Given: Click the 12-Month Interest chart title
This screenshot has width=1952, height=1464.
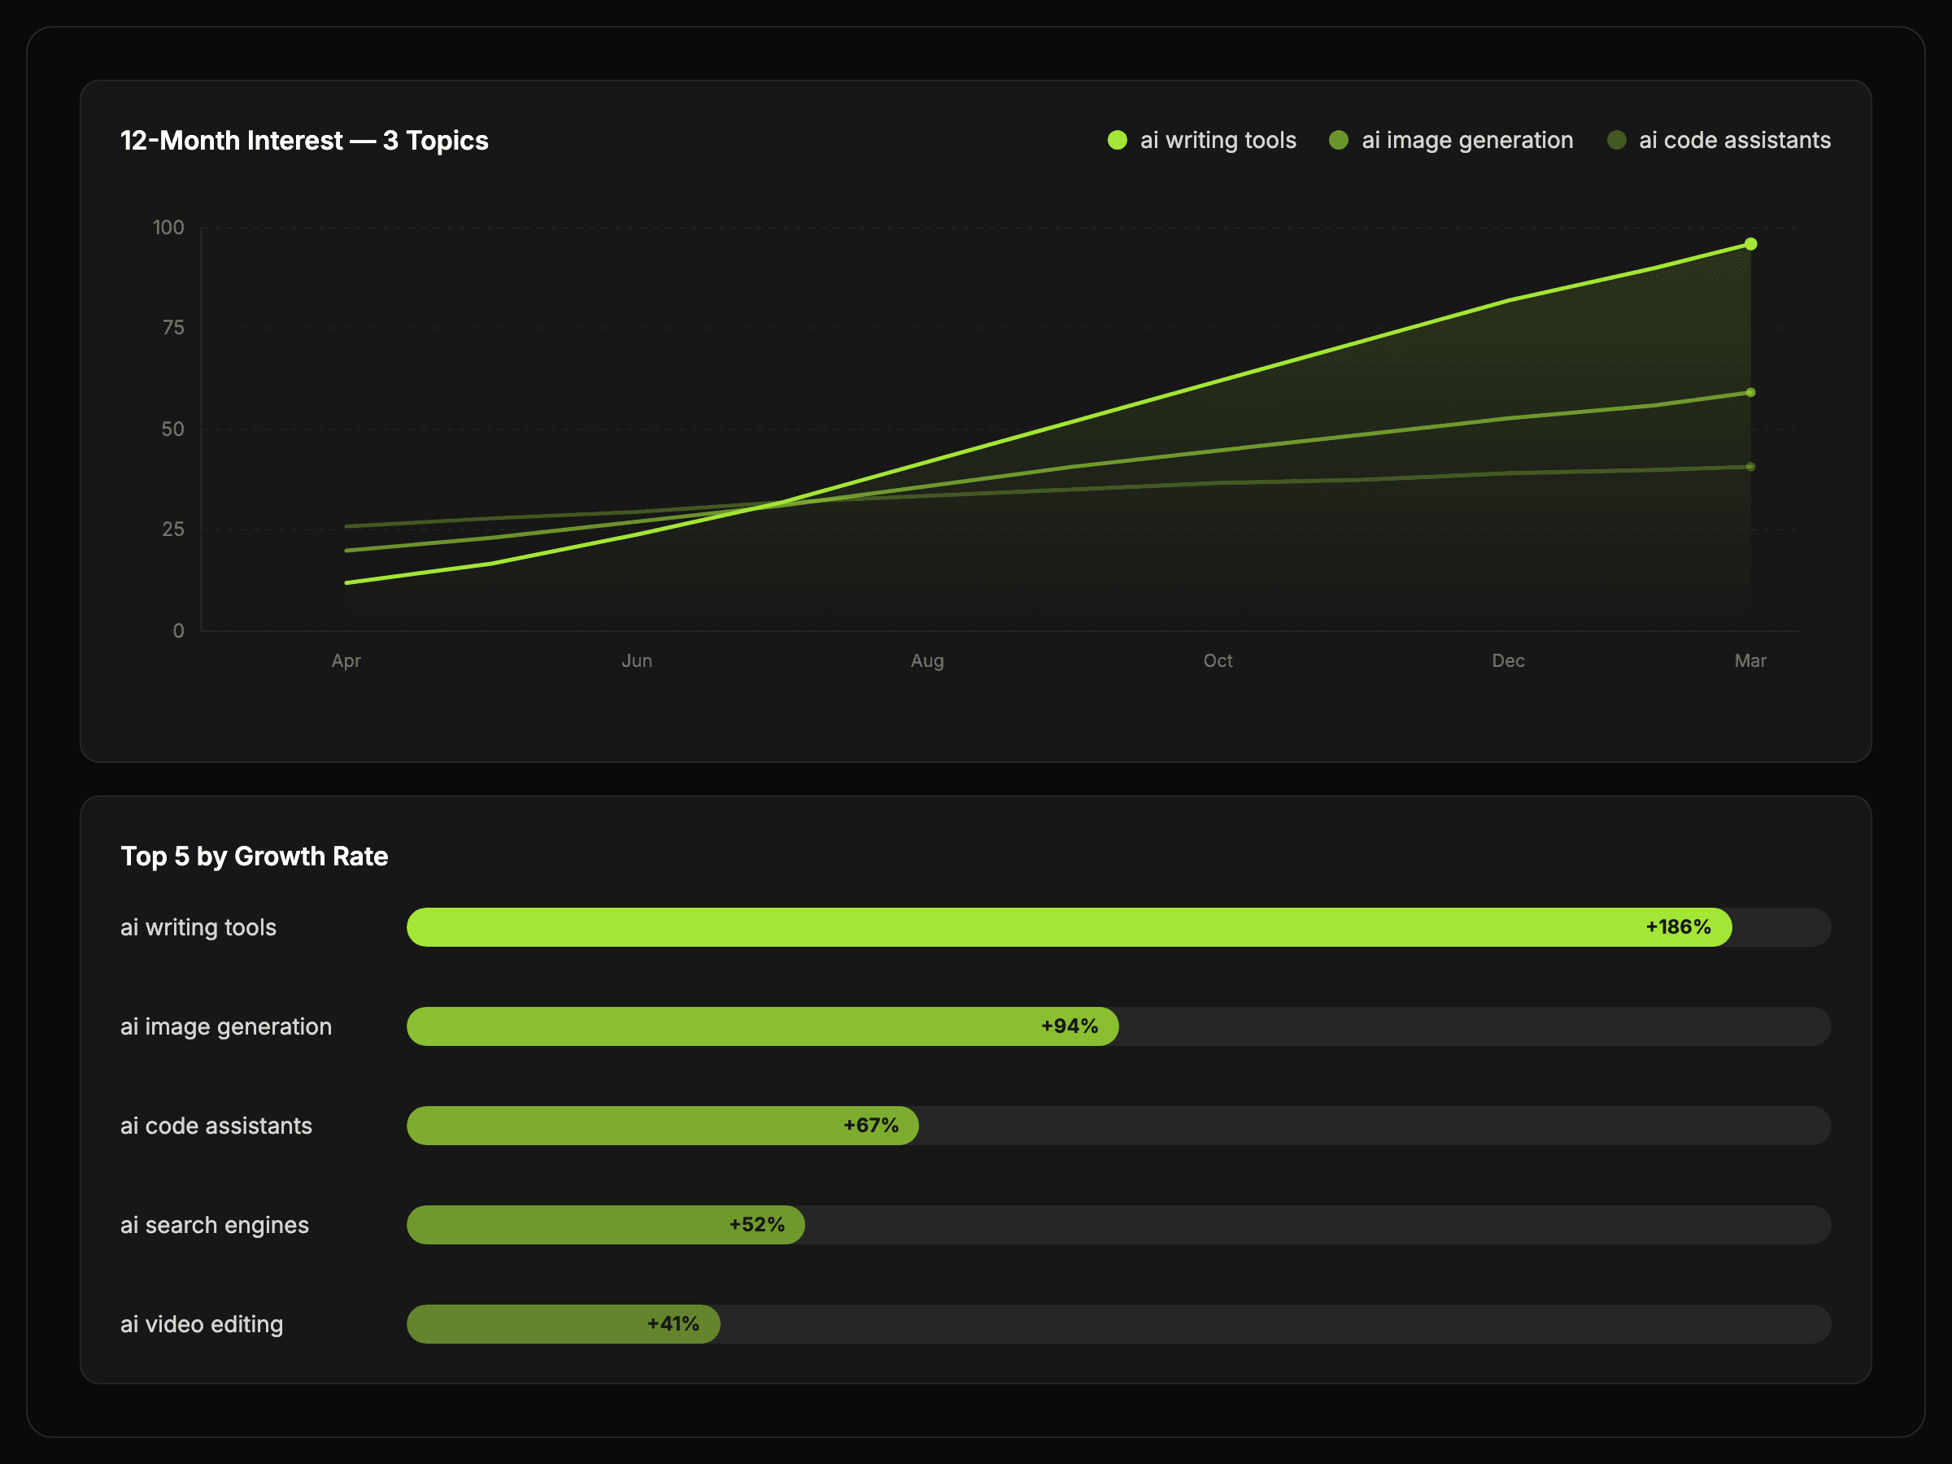Looking at the screenshot, I should 303,141.
